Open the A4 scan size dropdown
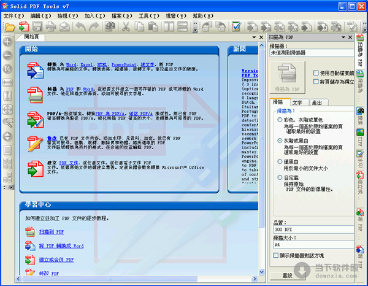 [313, 245]
